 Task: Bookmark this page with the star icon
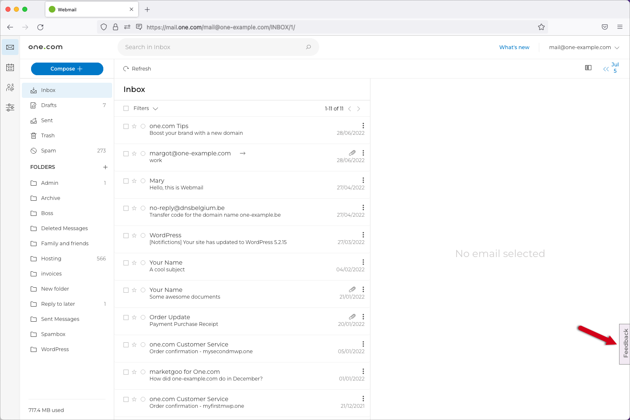click(541, 27)
